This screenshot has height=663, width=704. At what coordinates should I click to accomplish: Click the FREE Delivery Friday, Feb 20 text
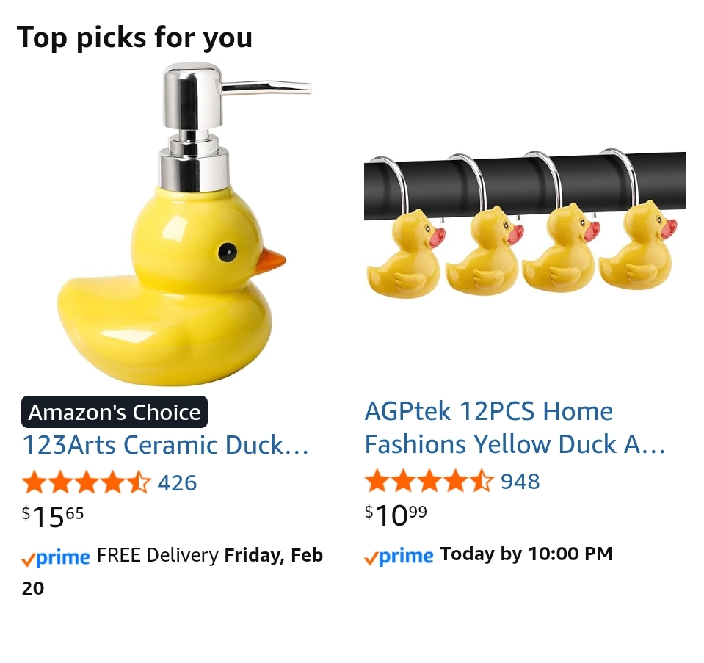pos(209,556)
